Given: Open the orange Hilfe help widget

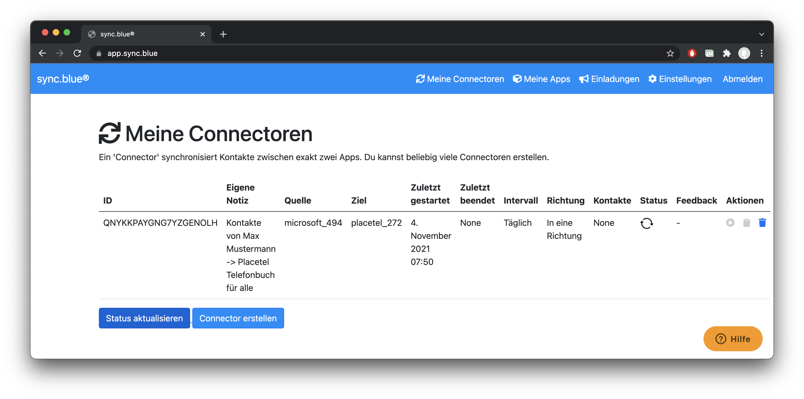Looking at the screenshot, I should click(x=733, y=338).
